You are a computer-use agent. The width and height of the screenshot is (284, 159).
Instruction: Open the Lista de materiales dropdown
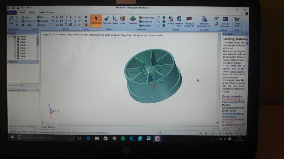tap(230, 26)
